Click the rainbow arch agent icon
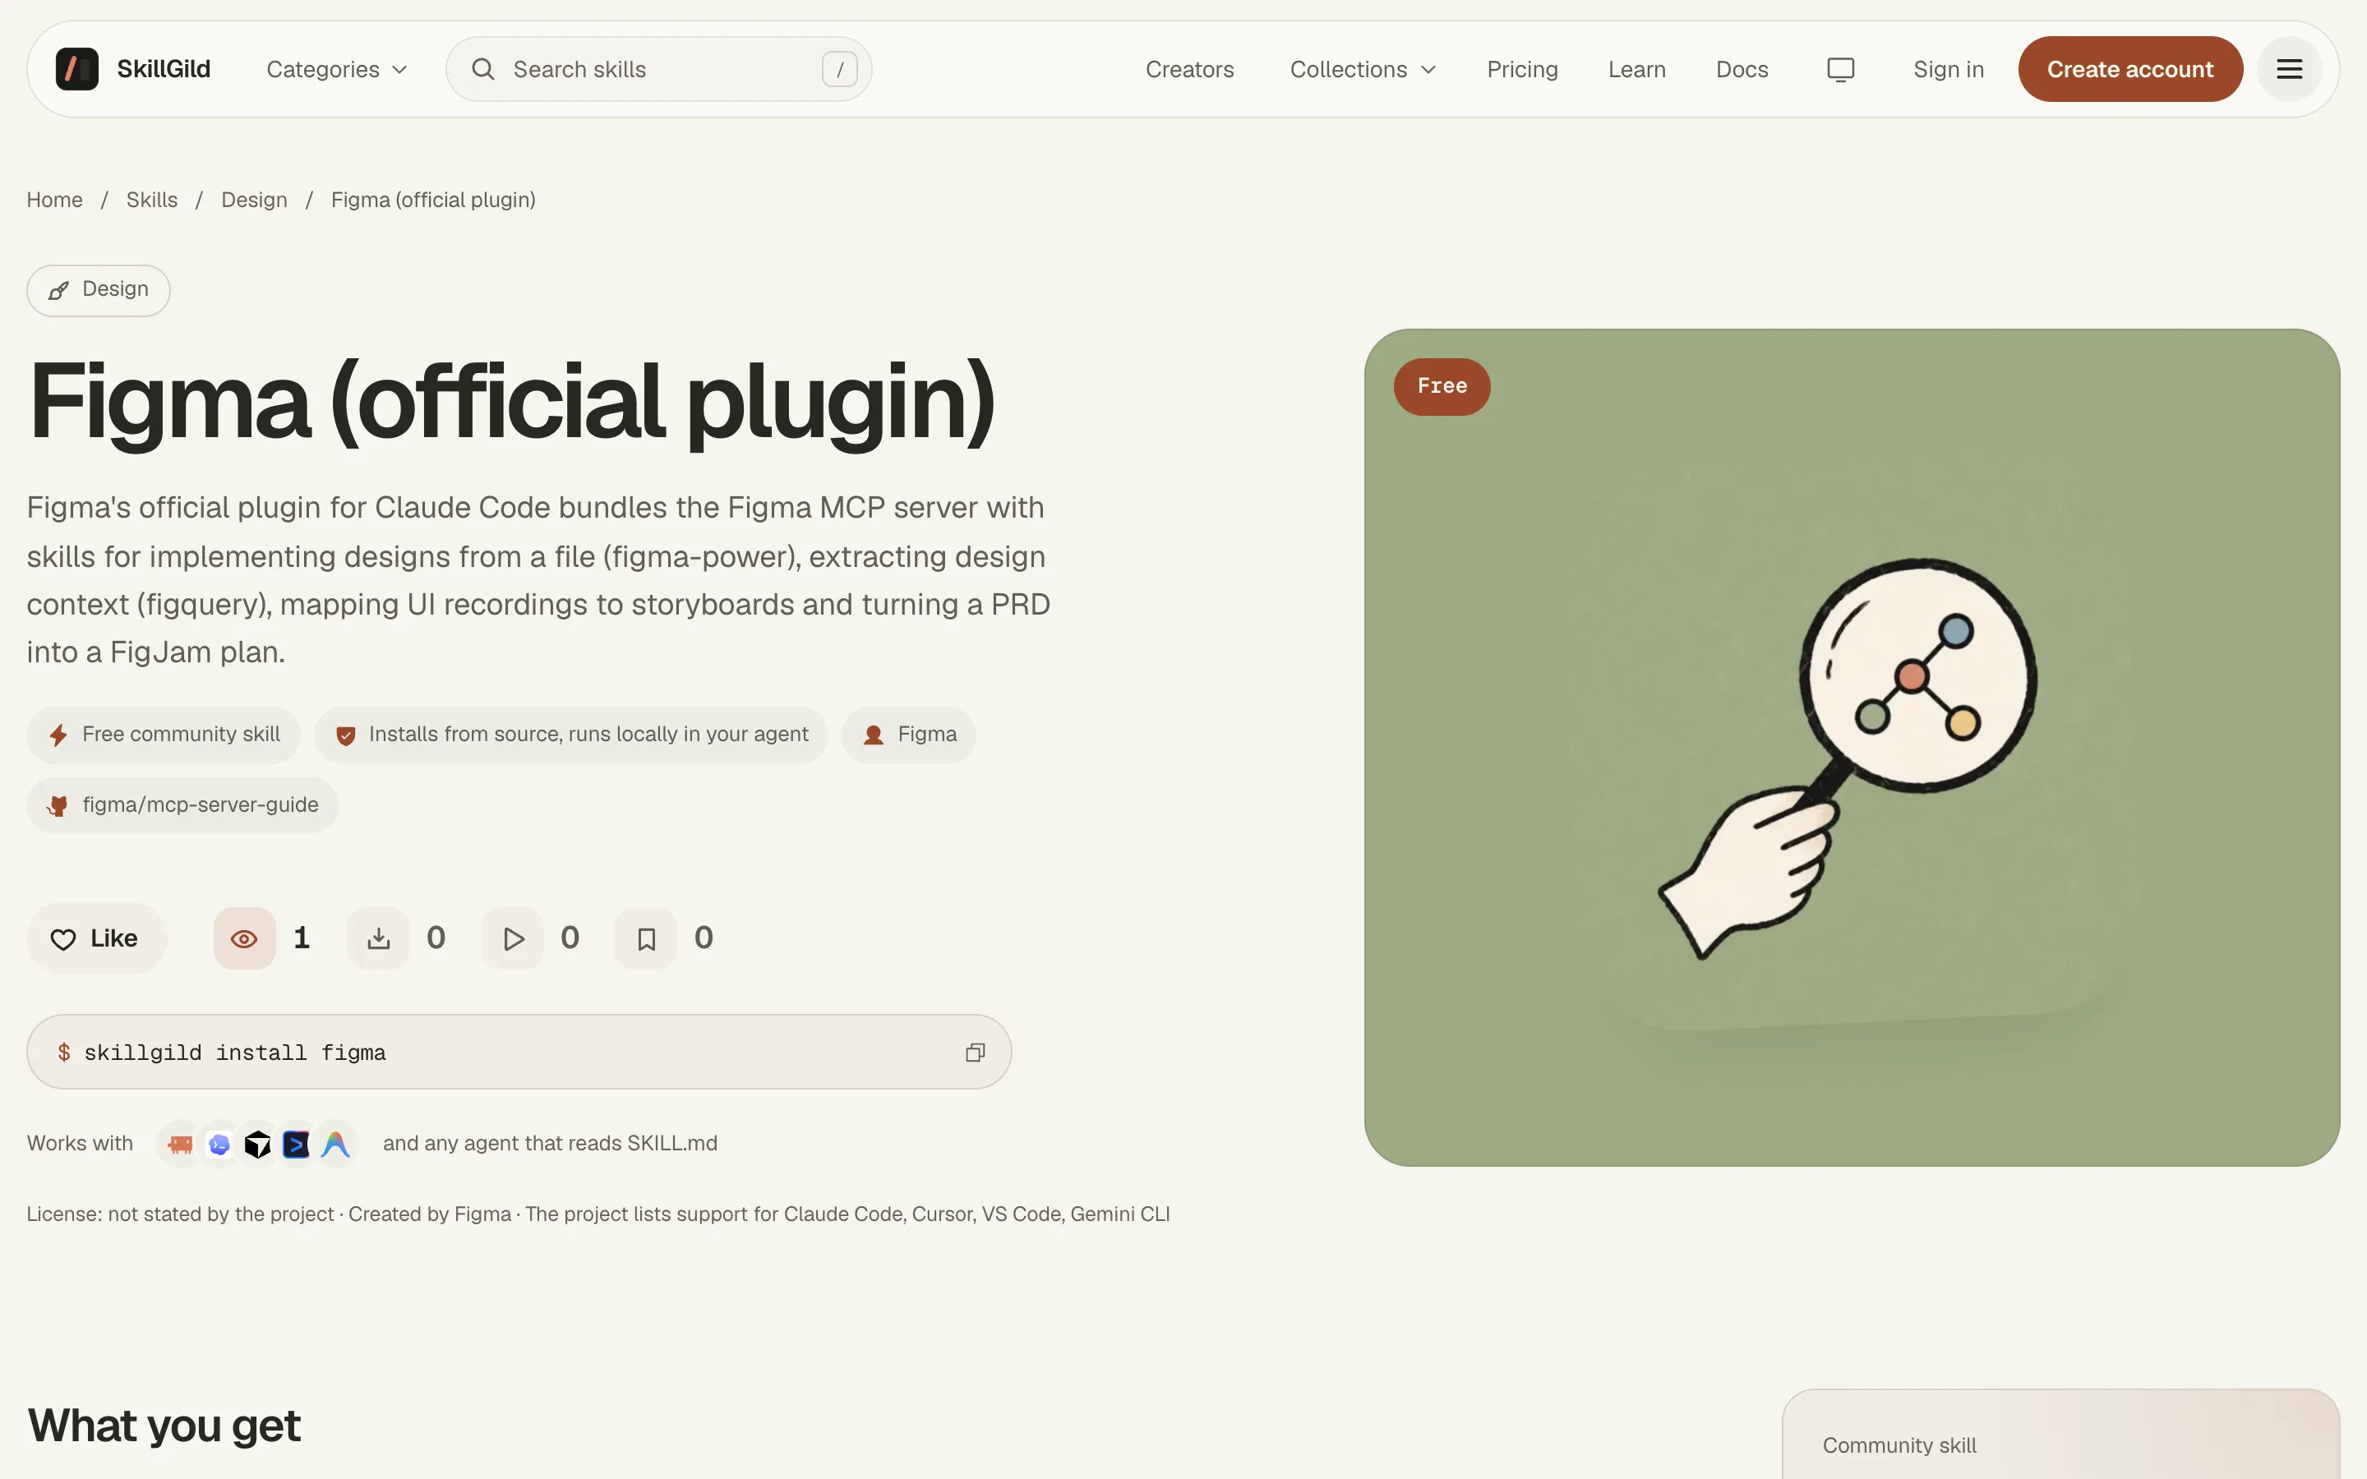 pos(335,1144)
